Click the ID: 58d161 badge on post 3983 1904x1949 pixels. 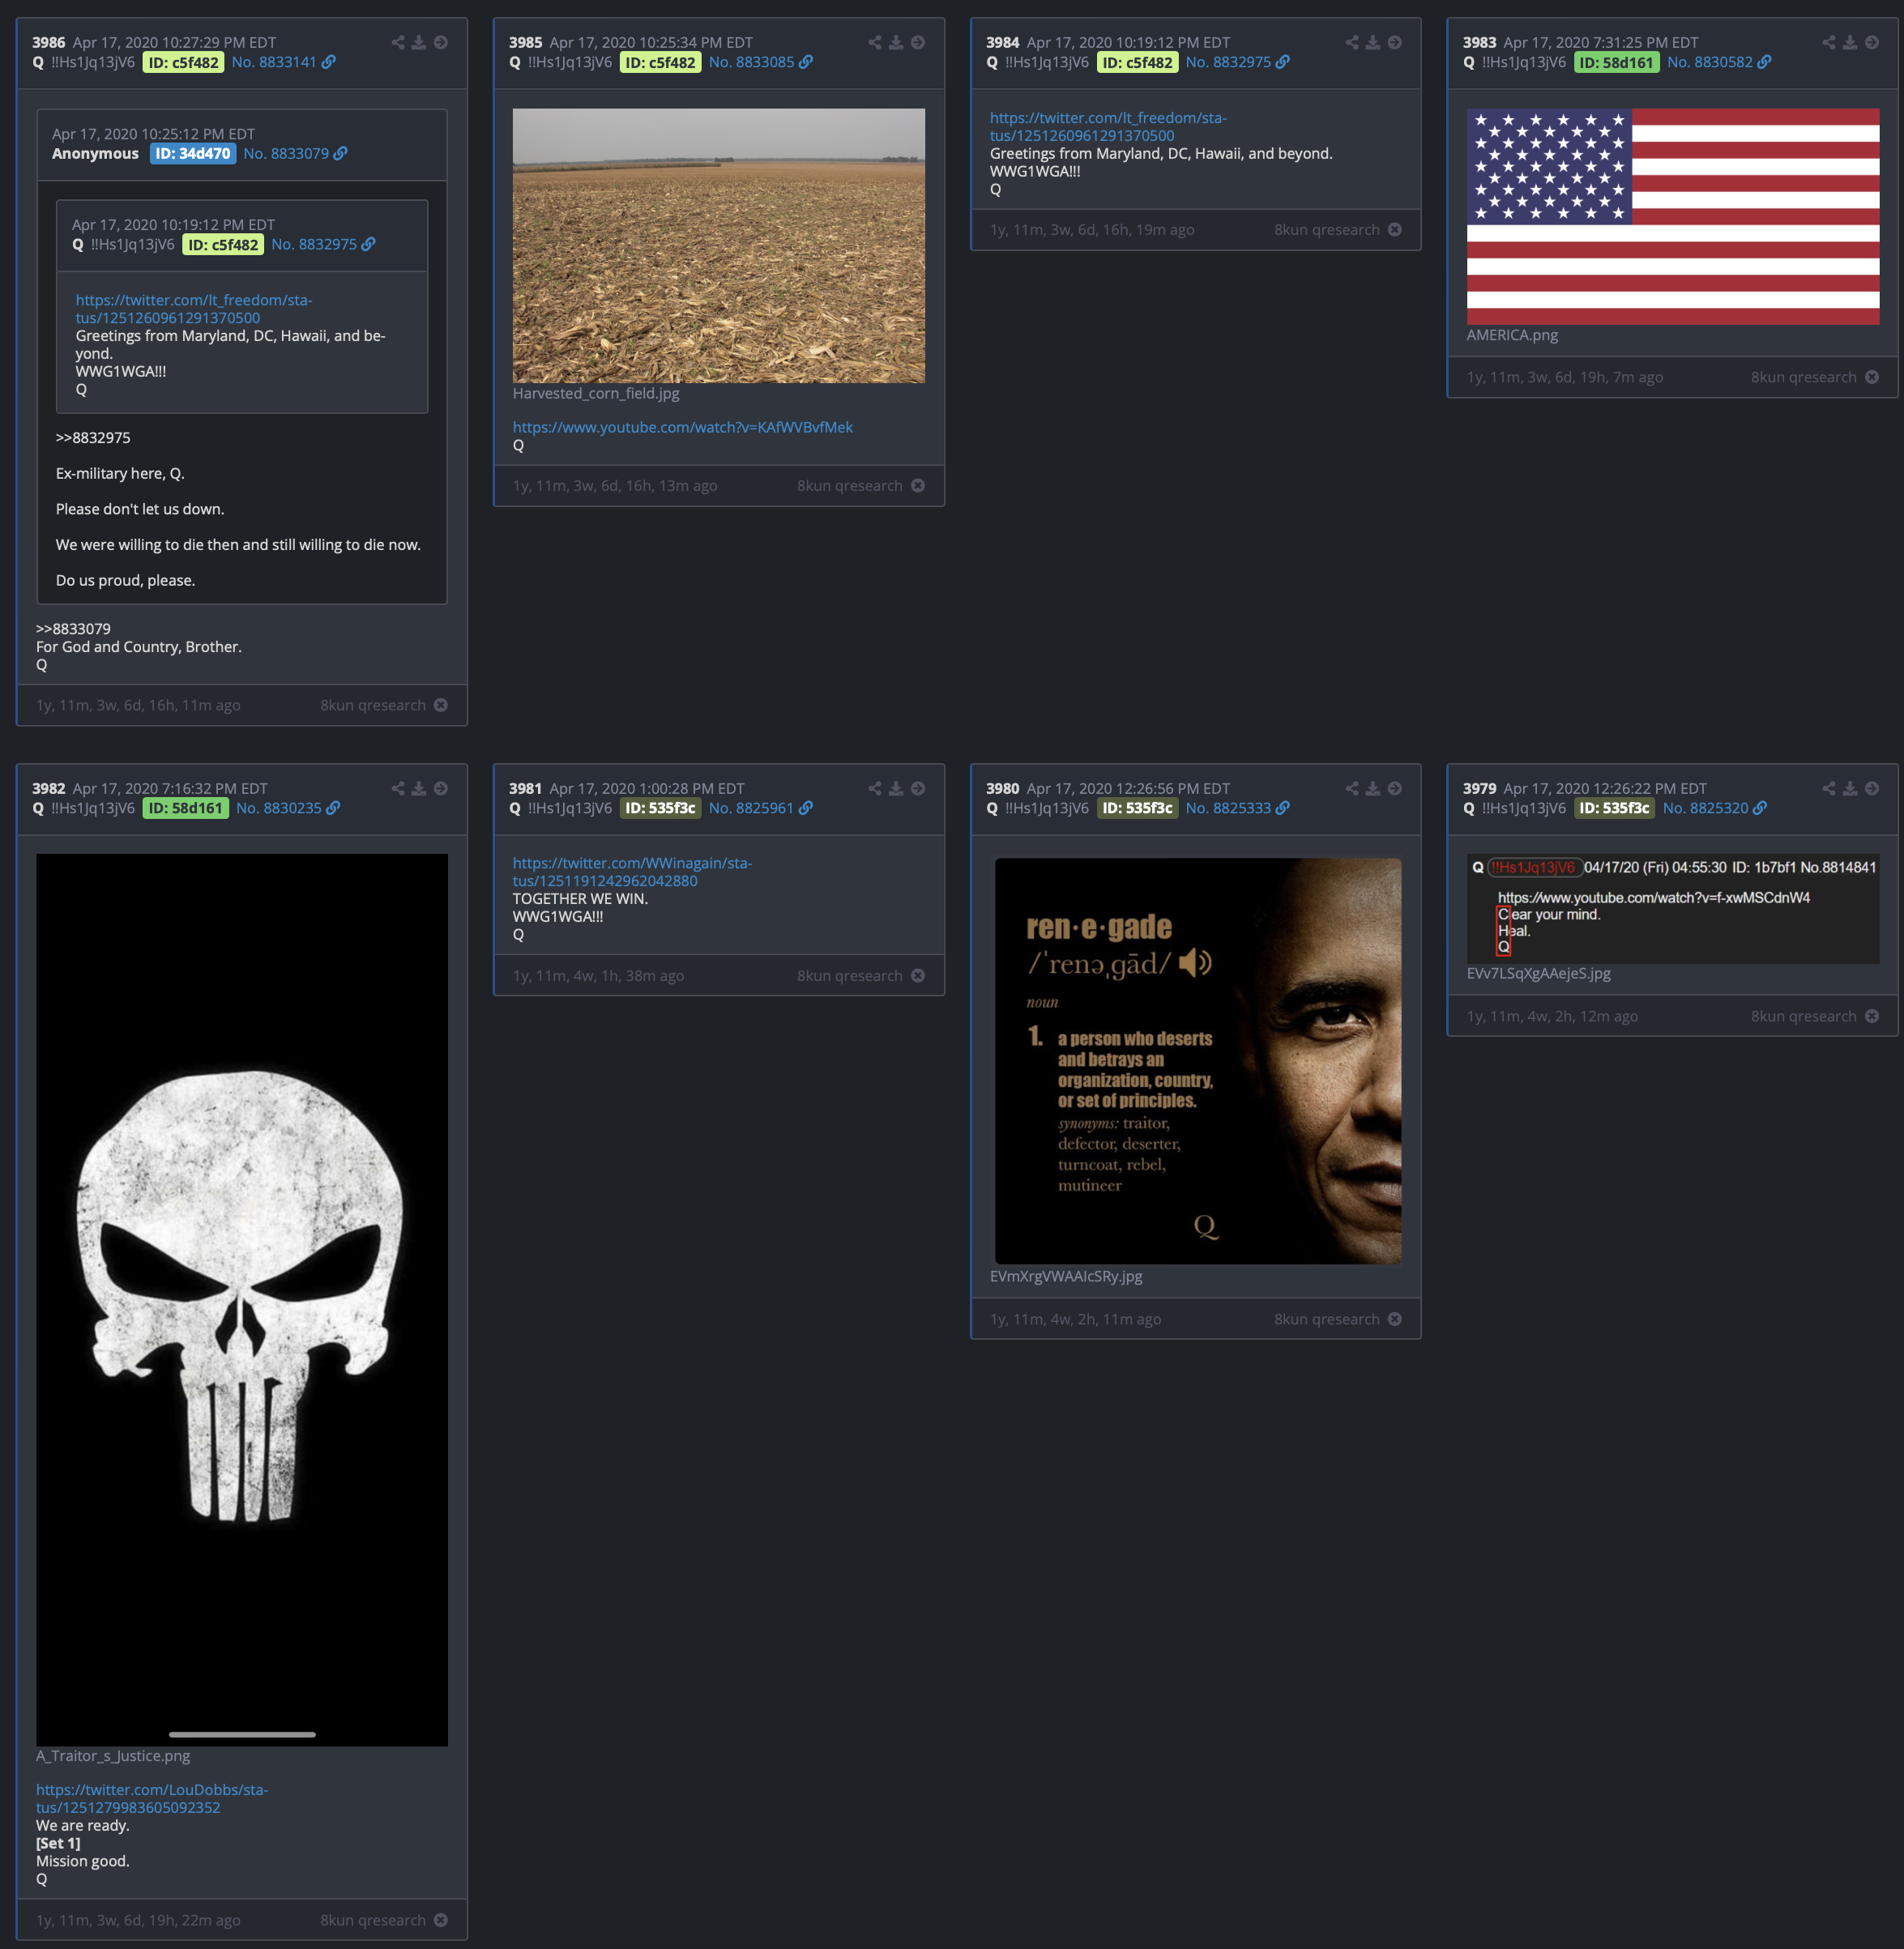point(1616,62)
